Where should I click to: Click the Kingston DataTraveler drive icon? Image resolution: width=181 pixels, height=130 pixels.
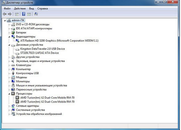pos(17,49)
